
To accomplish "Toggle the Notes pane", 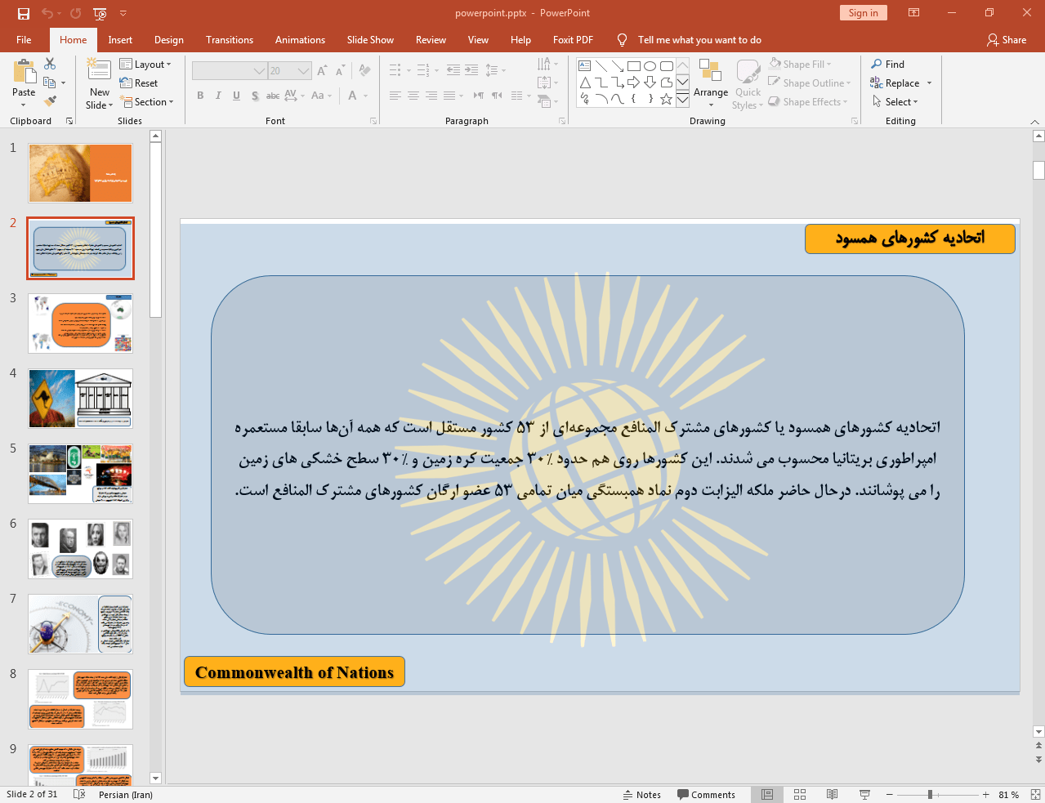I will (x=642, y=795).
